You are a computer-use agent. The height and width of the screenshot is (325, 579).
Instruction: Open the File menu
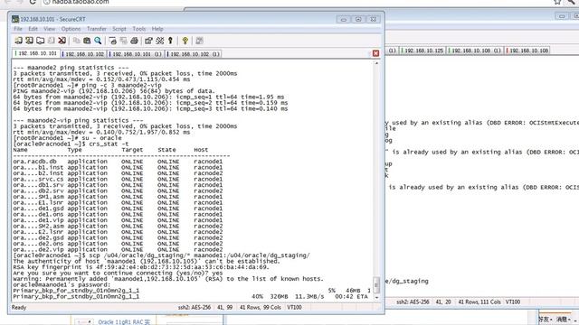(18, 29)
